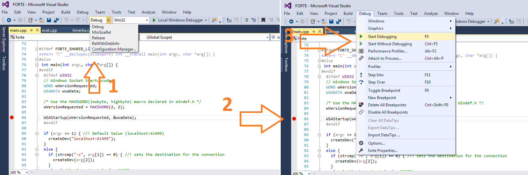Close the main.cpp tab in right window
This screenshot has height=175, width=528.
click(x=320, y=31)
